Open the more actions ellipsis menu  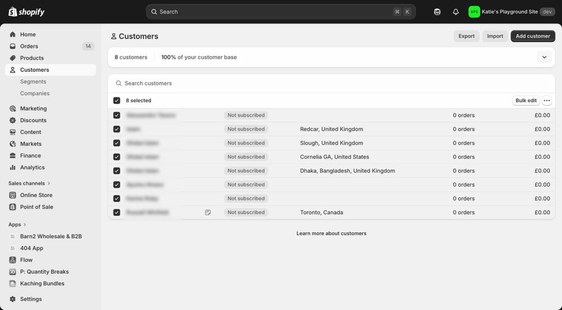[x=547, y=100]
